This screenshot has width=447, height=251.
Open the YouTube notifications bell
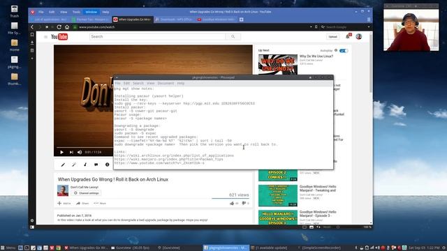(x=348, y=36)
